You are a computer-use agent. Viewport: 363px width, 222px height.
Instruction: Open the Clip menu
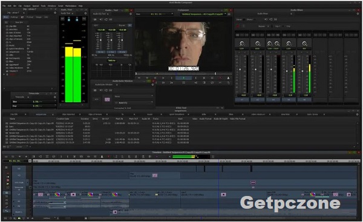point(20,6)
